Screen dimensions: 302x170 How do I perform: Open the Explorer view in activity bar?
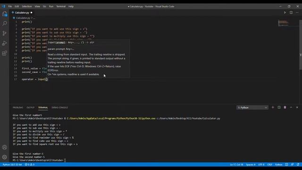[4, 14]
